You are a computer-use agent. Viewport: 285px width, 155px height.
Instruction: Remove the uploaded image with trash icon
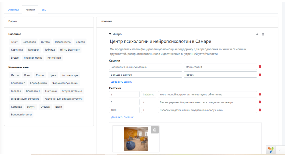pos(154,130)
